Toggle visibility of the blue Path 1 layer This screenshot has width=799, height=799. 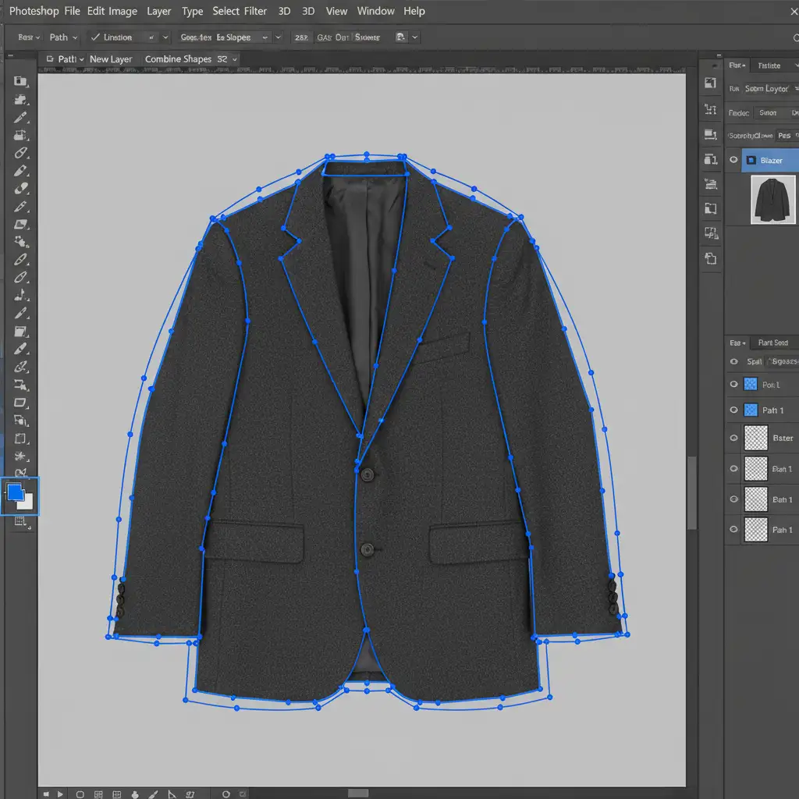pos(733,410)
